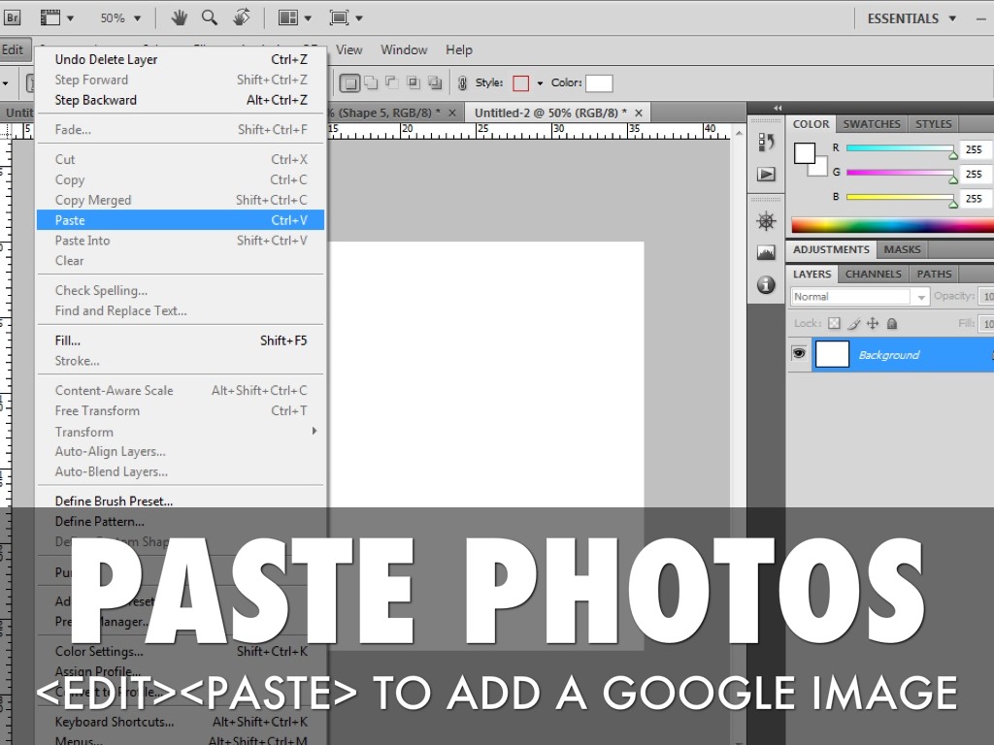Screen dimensions: 994x745
Task: Click the shape Color swatch in options bar
Action: coord(599,83)
